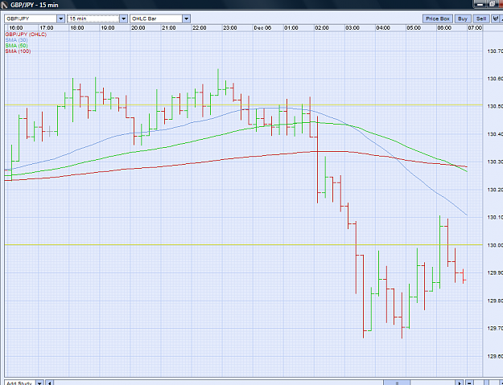This screenshot has height=385, width=503.
Task: Click the 130.70 price axis label
Action: tap(495, 51)
